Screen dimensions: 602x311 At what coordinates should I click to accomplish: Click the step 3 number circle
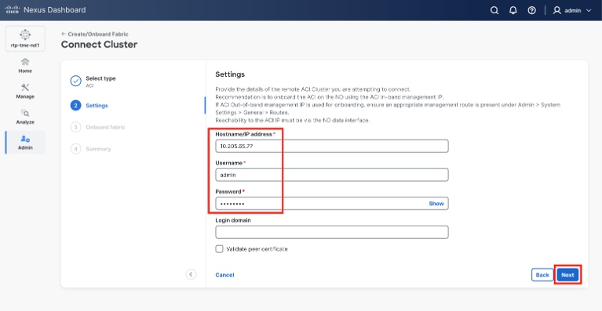[75, 127]
